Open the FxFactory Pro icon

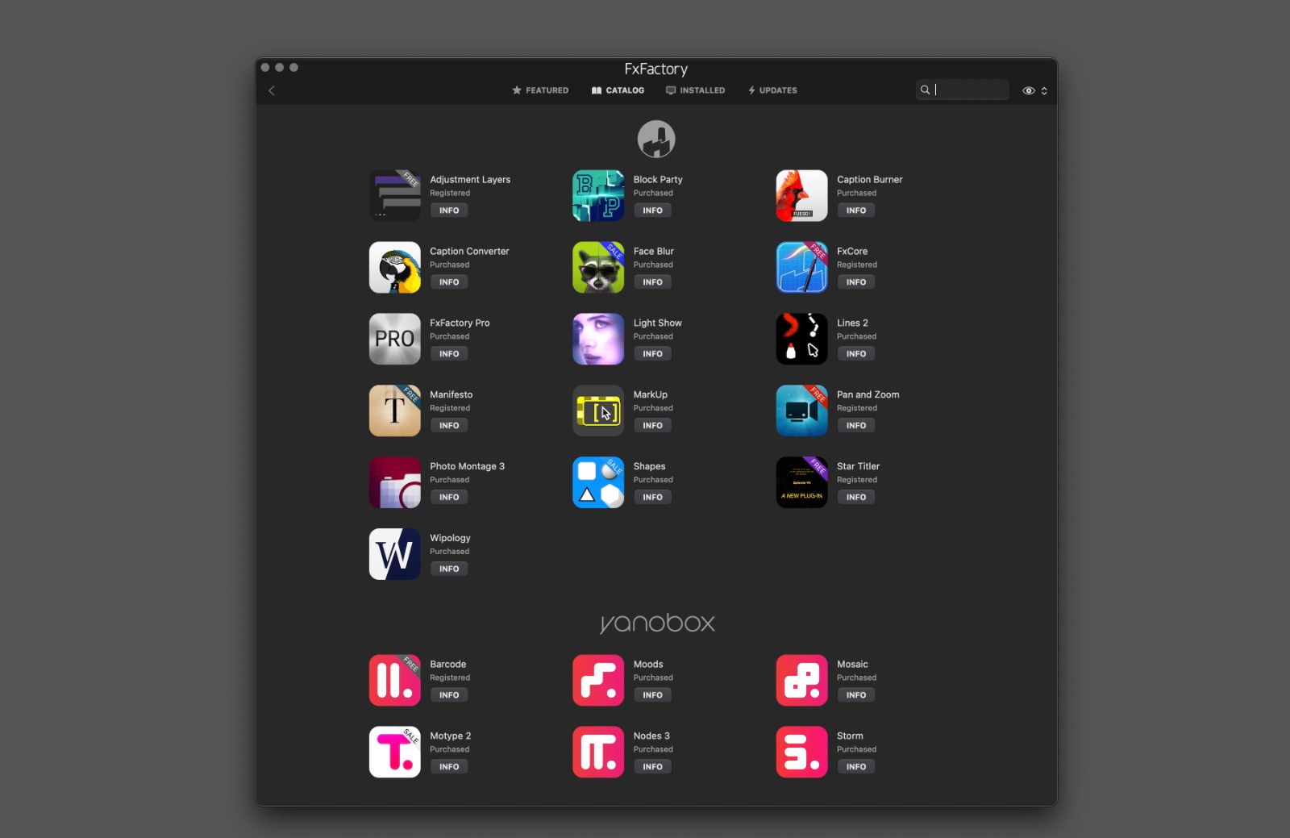coord(395,340)
